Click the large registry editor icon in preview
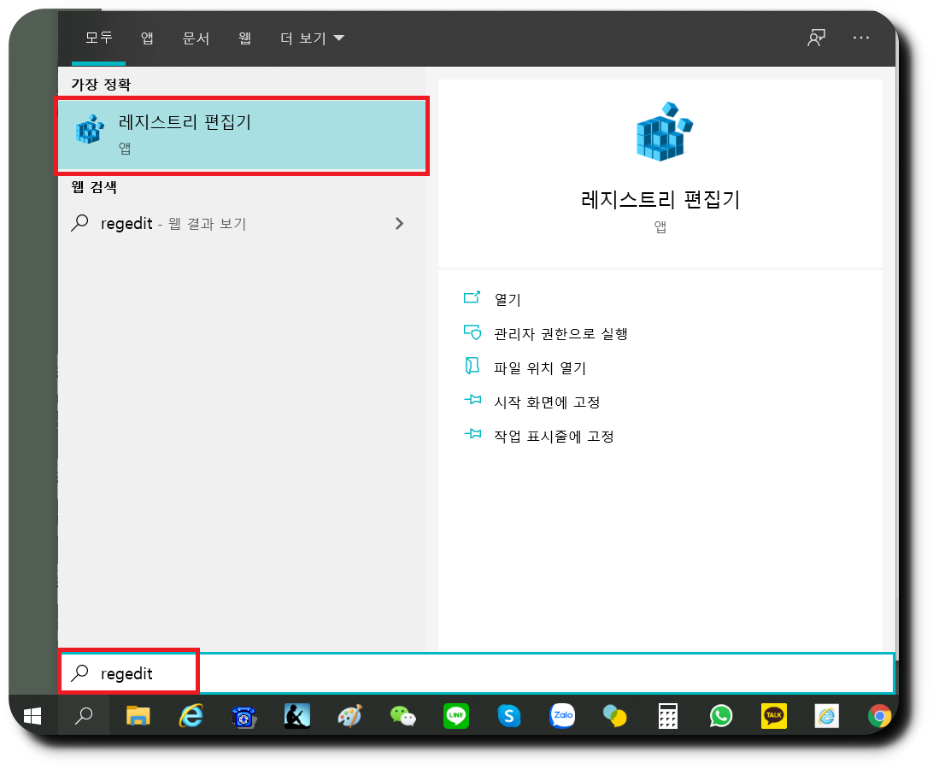 664,132
